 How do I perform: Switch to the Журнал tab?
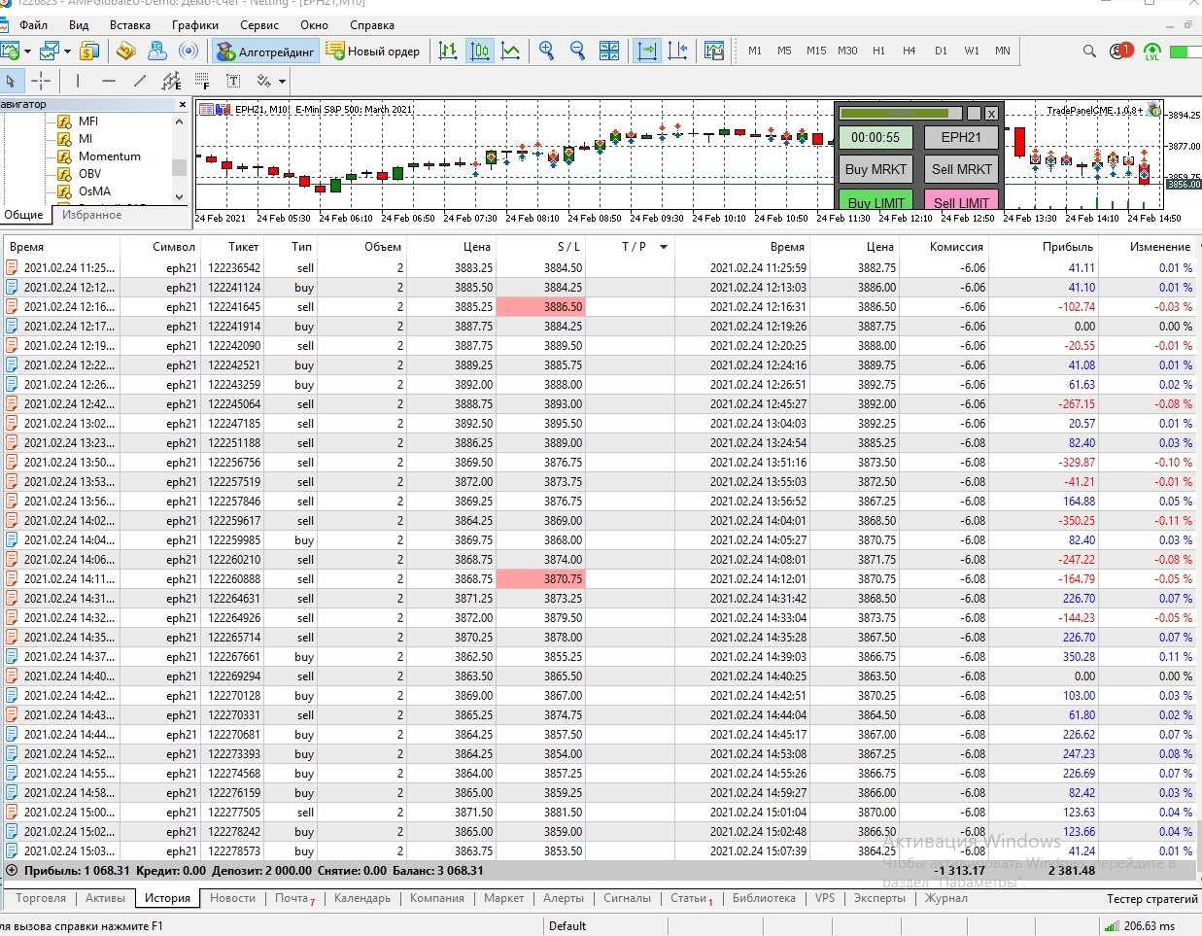click(x=946, y=898)
